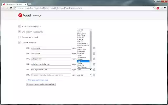168x105 pixels.
Task: Pick GitHub from the app list
Action: click(x=83, y=40)
